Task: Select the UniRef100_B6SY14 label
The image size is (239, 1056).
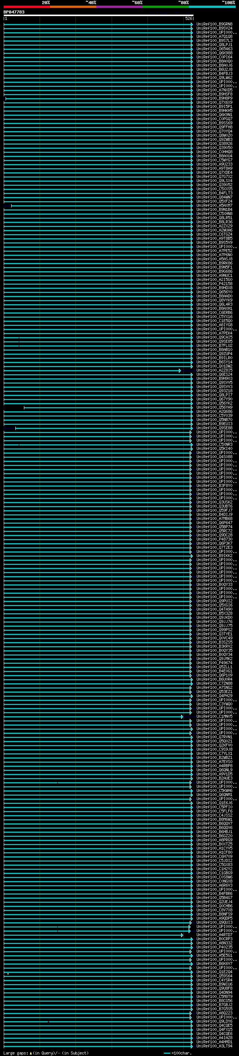Action: [214, 362]
